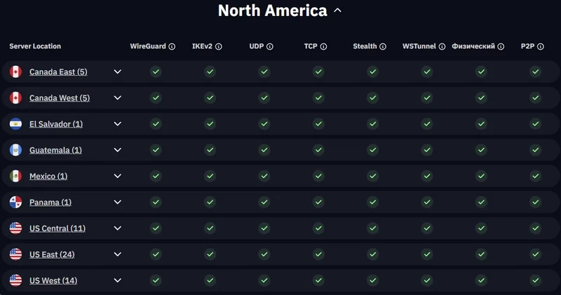Collapse the North America section

click(x=337, y=11)
